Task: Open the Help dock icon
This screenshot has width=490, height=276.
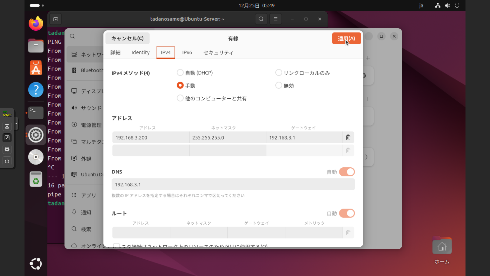Action: [36, 90]
